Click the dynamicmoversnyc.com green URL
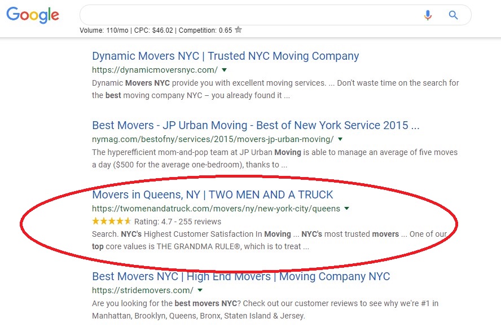Viewport: 501px width, 336px height. click(x=155, y=70)
